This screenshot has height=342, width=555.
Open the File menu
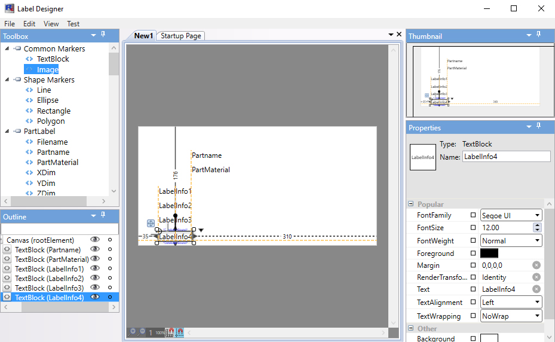pyautogui.click(x=9, y=24)
